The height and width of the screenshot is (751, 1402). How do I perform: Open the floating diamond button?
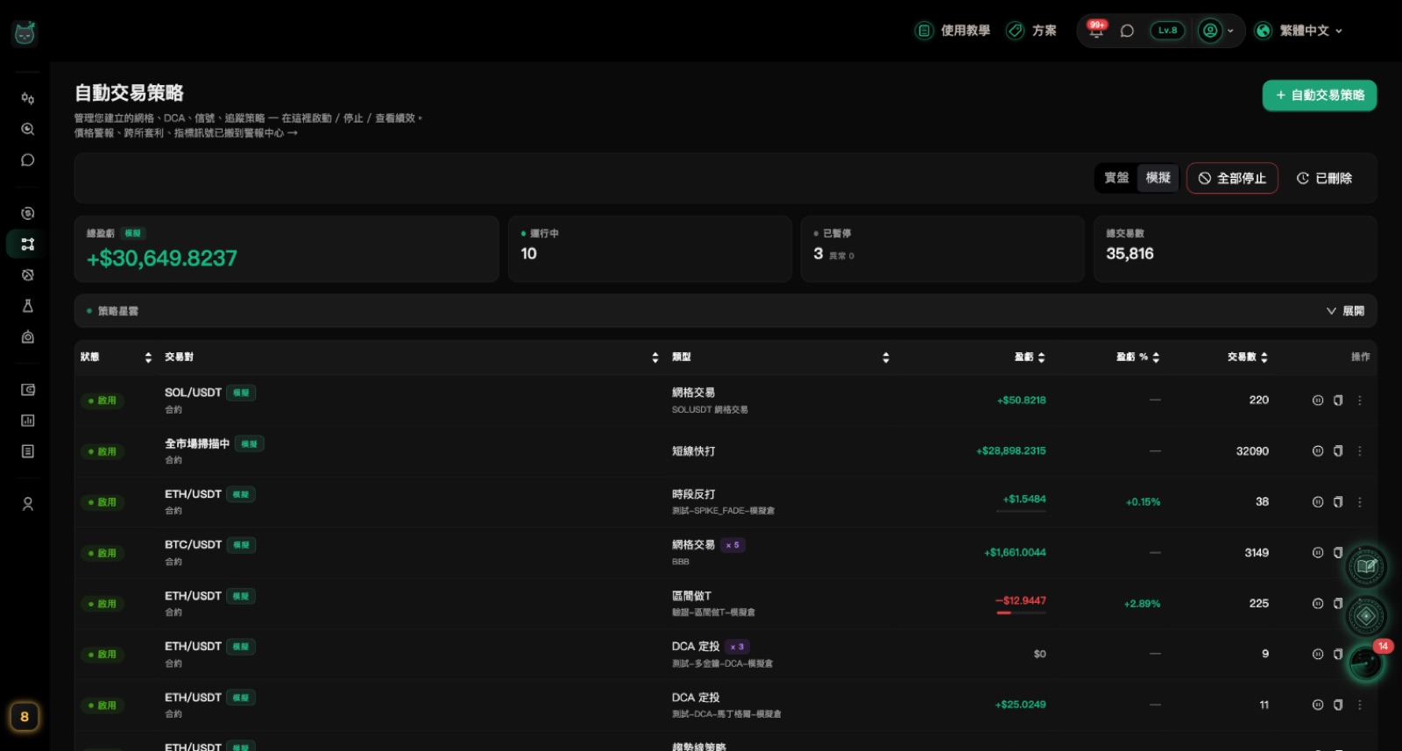1366,616
